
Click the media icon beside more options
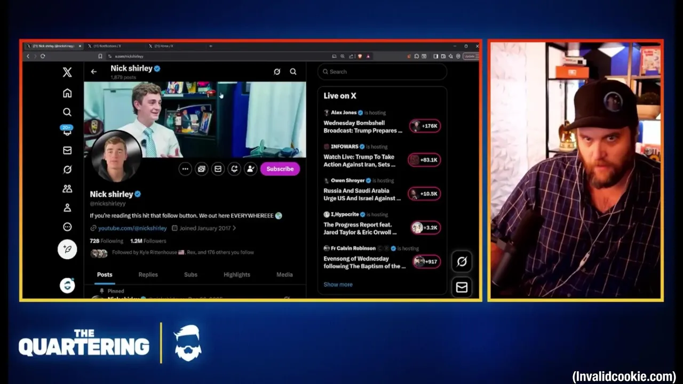click(201, 169)
